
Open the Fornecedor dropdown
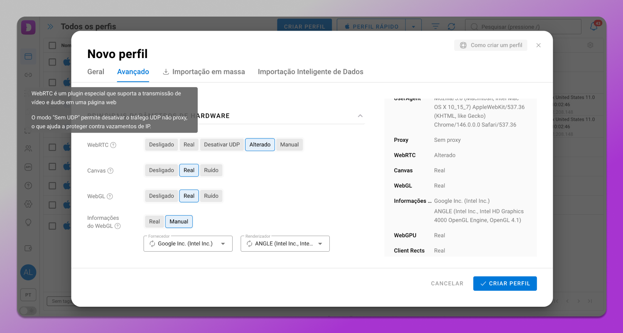click(x=223, y=244)
